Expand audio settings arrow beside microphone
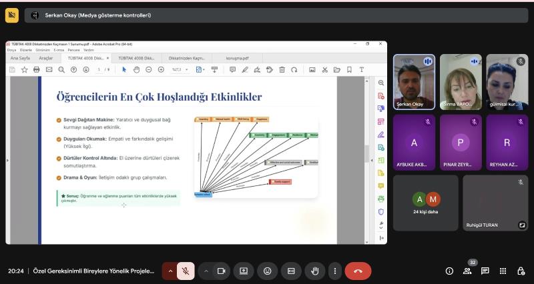The image size is (534, 284). 170,271
